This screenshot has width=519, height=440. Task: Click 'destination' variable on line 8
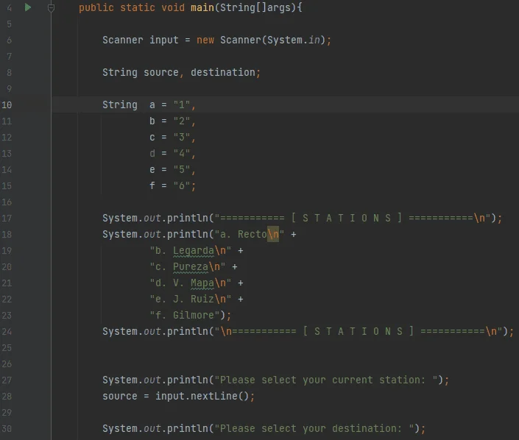[223, 72]
